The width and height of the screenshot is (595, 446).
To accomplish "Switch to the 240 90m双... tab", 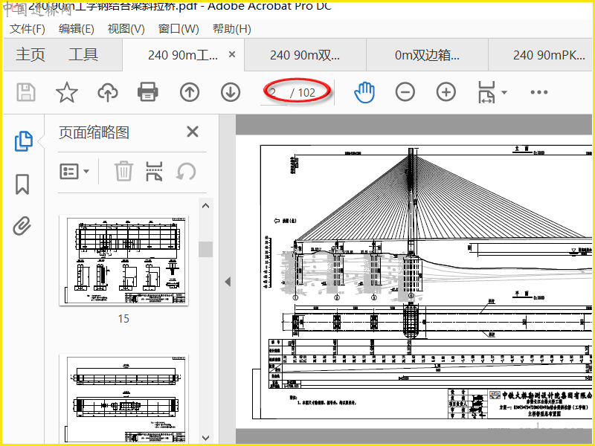I will point(305,55).
